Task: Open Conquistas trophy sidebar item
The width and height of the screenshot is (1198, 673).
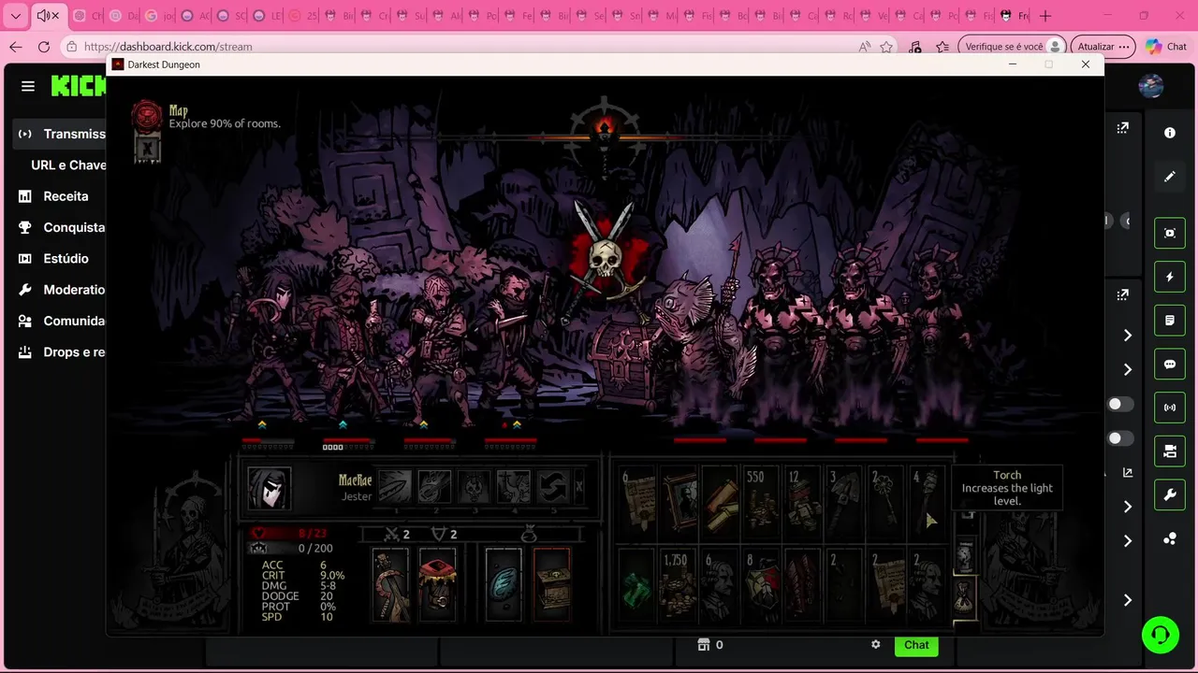Action: coord(62,227)
